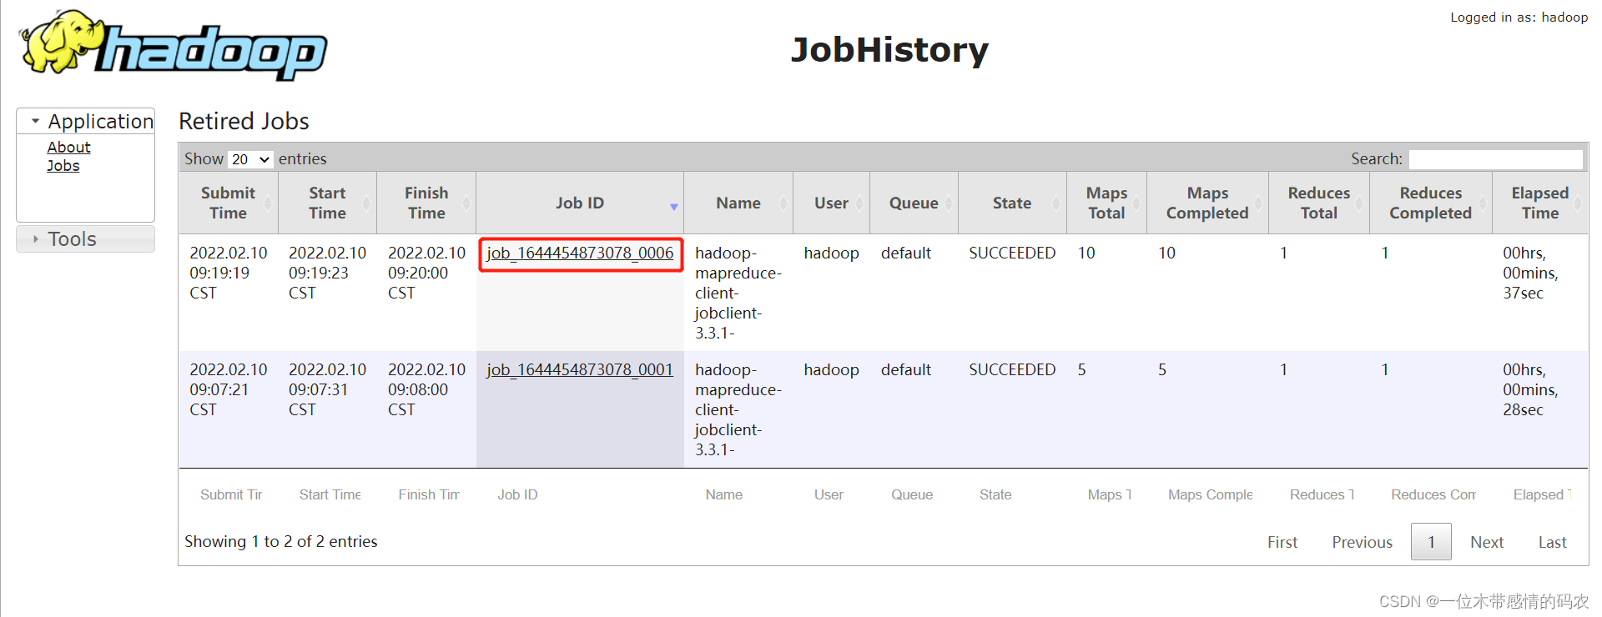Click the Job ID column sort arrow

pos(673,207)
